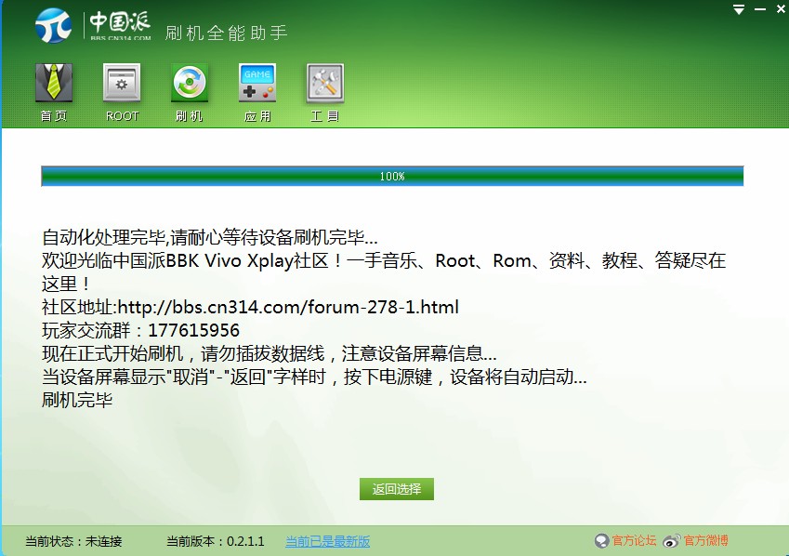789x556 pixels.
Task: Open the 首页 home icon with tie
Action: pos(54,83)
